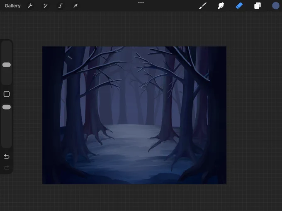This screenshot has width=282, height=211.
Task: Click the brush opacity slider handle
Action: click(7, 107)
